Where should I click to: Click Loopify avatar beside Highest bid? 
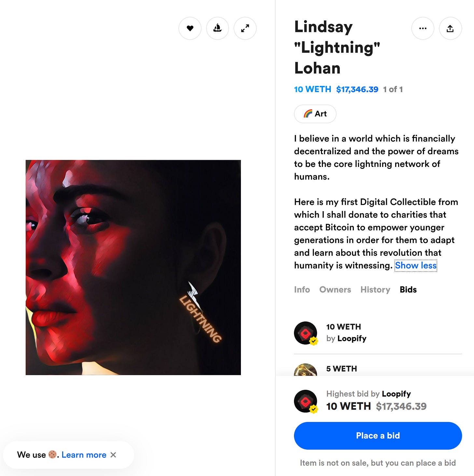tap(305, 401)
